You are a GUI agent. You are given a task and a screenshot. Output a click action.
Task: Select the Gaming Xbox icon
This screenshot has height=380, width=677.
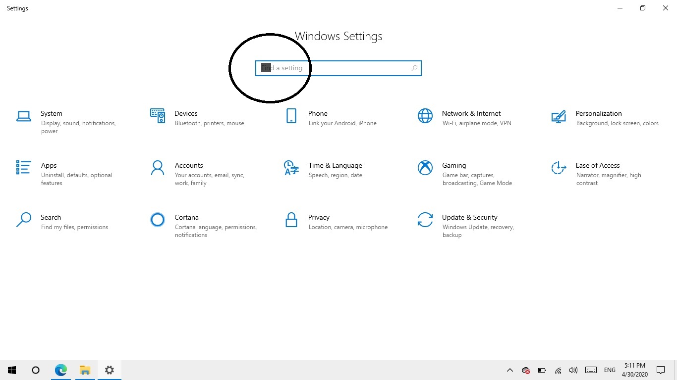(x=425, y=168)
